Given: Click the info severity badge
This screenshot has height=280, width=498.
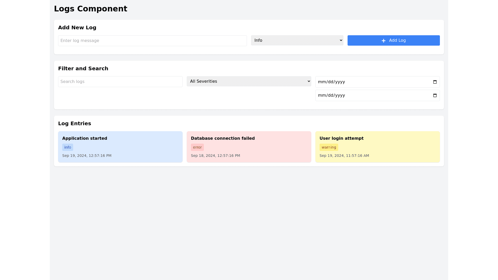Looking at the screenshot, I should (x=68, y=147).
